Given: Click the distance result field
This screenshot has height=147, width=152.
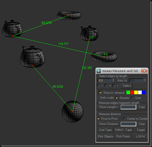Looking at the screenshot, I should click(128, 124).
